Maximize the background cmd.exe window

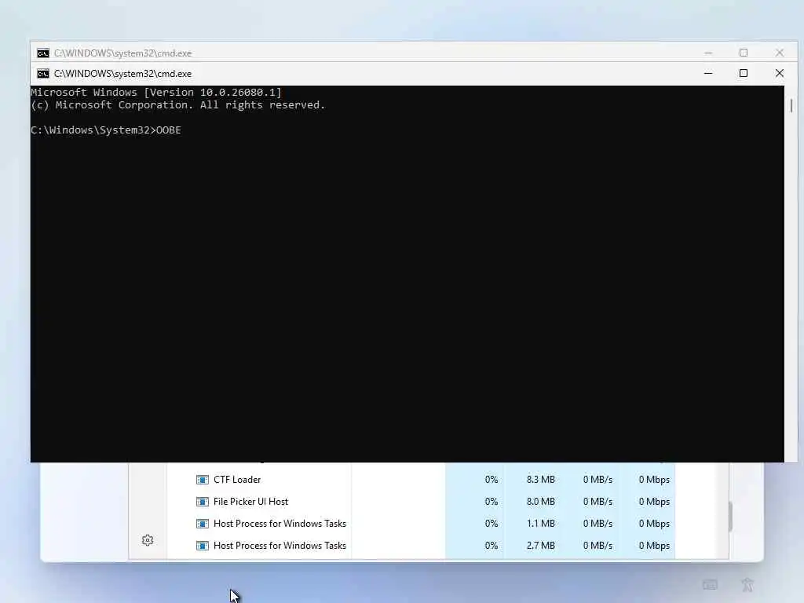(x=744, y=53)
